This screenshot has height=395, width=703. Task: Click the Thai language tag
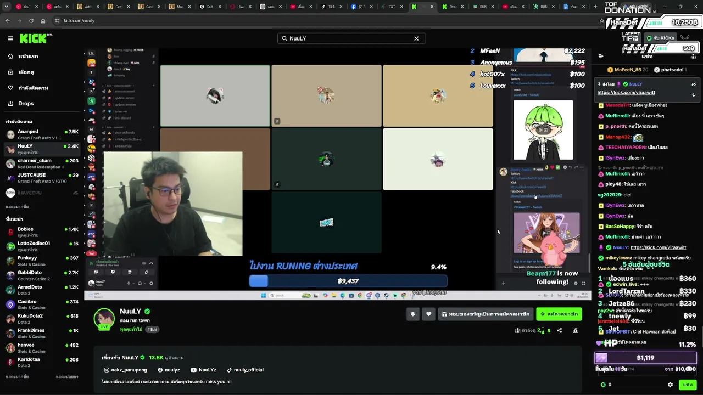click(x=152, y=330)
